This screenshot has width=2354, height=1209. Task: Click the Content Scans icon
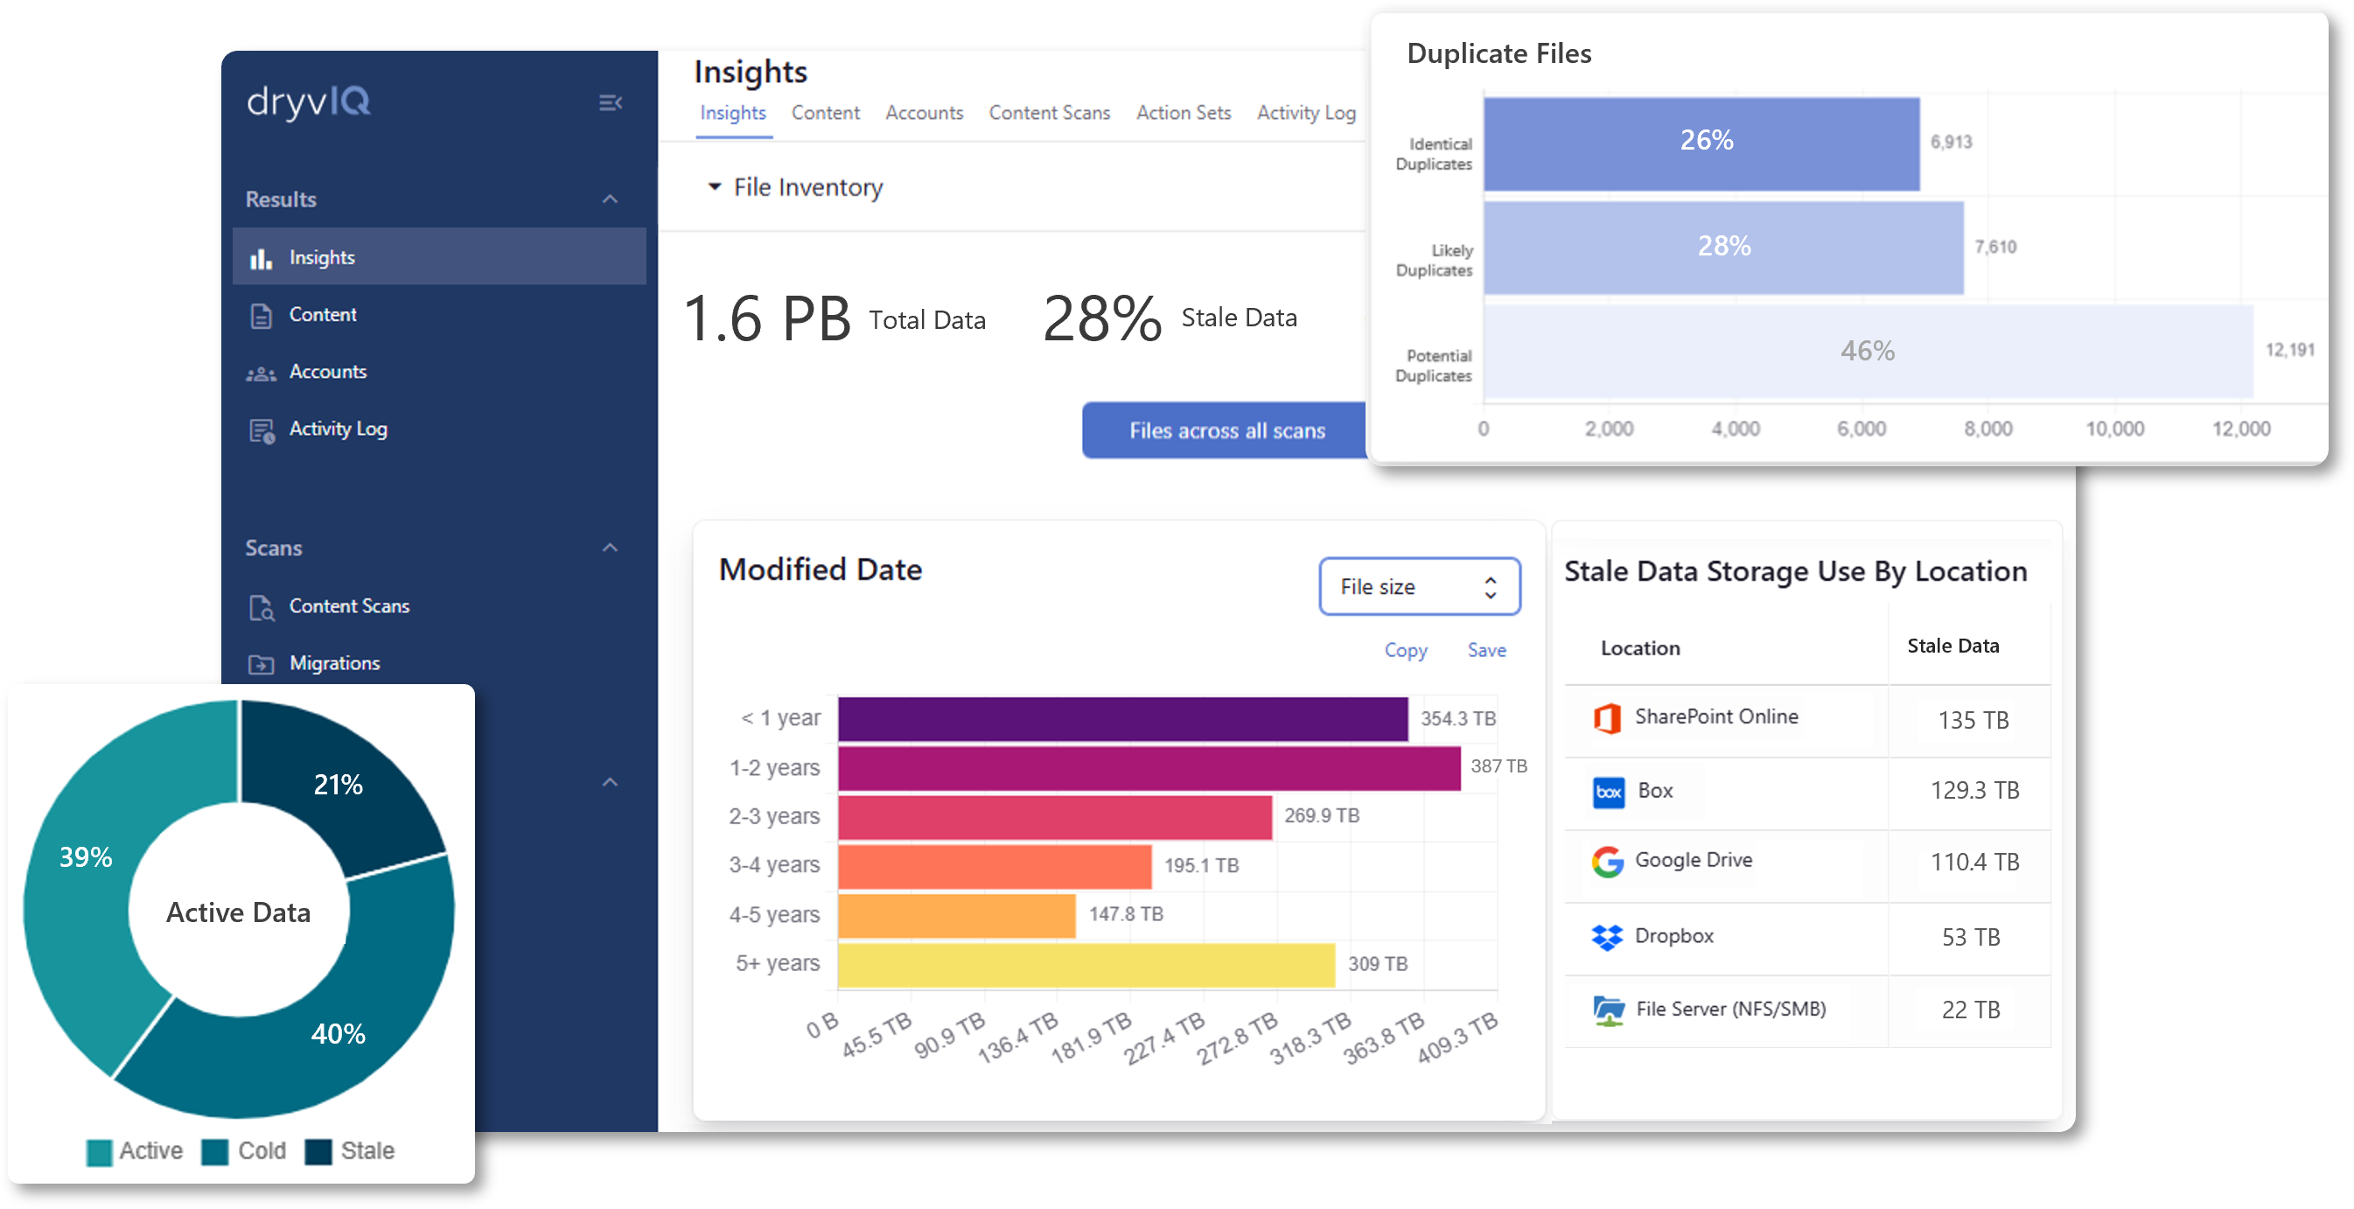click(x=262, y=608)
